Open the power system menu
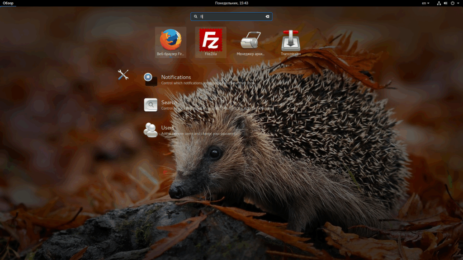 tap(452, 3)
